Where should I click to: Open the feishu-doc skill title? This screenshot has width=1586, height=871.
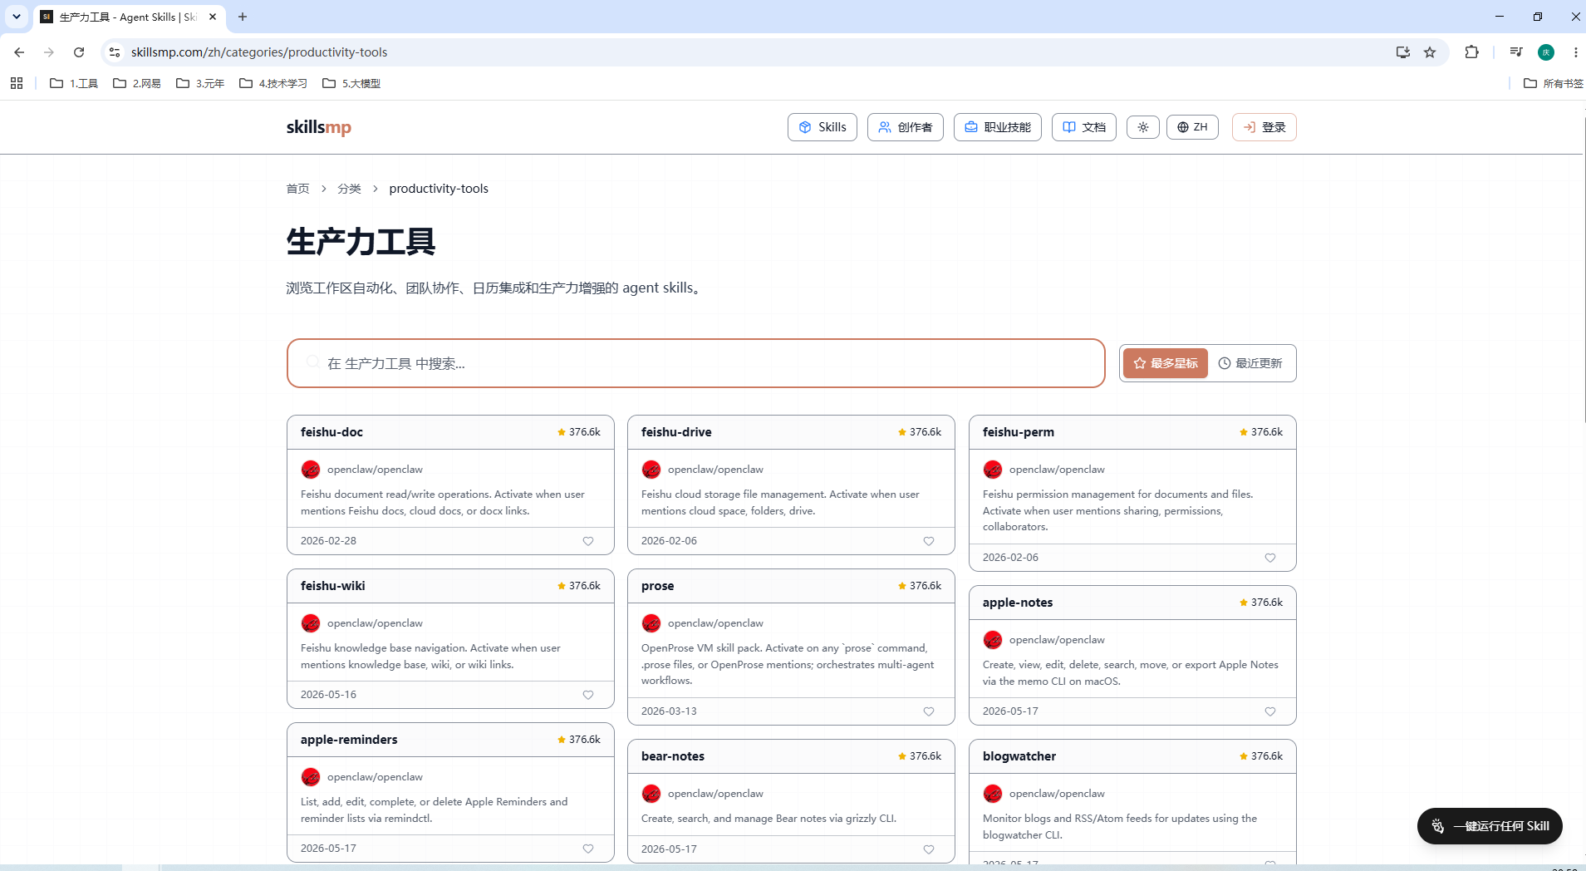331,432
